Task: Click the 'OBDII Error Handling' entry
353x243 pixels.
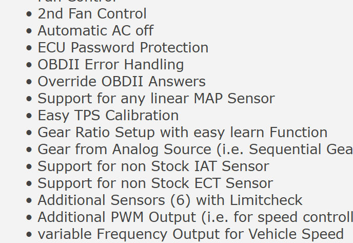Action: (110, 65)
